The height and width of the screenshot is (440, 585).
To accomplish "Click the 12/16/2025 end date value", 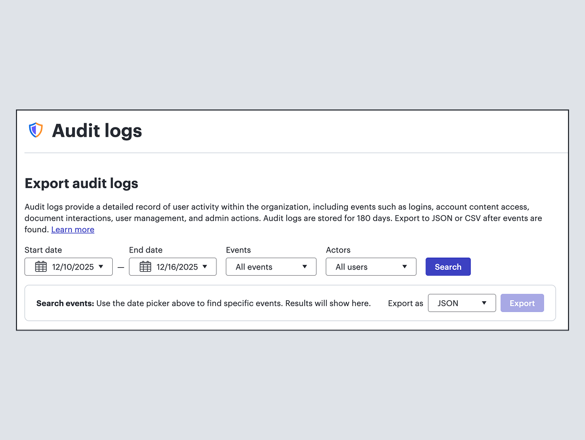I will click(x=177, y=267).
